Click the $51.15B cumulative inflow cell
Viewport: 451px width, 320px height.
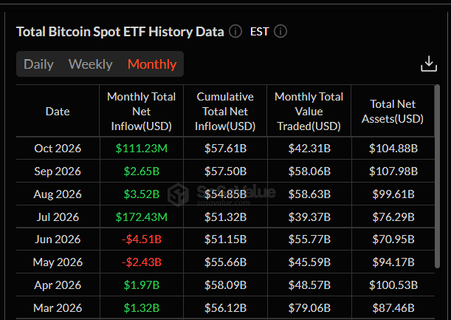click(x=225, y=239)
